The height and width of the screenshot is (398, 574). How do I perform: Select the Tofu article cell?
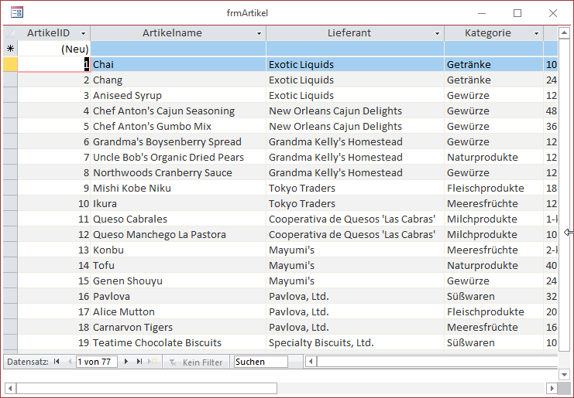(x=178, y=265)
